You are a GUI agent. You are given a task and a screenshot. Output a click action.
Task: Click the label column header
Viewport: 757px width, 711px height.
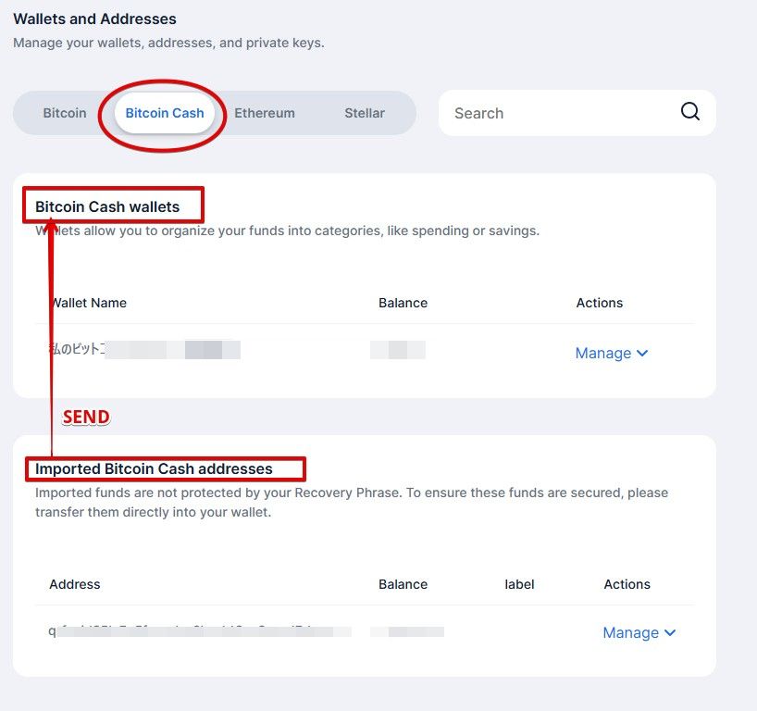(x=519, y=584)
